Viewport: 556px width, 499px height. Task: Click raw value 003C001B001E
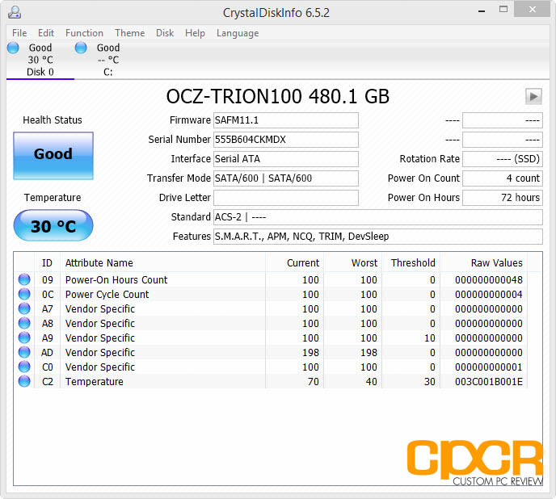pyautogui.click(x=489, y=382)
